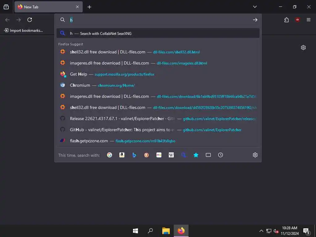Image resolution: width=316 pixels, height=237 pixels.
Task: Open search settings gear in dropdown
Action: [255, 155]
